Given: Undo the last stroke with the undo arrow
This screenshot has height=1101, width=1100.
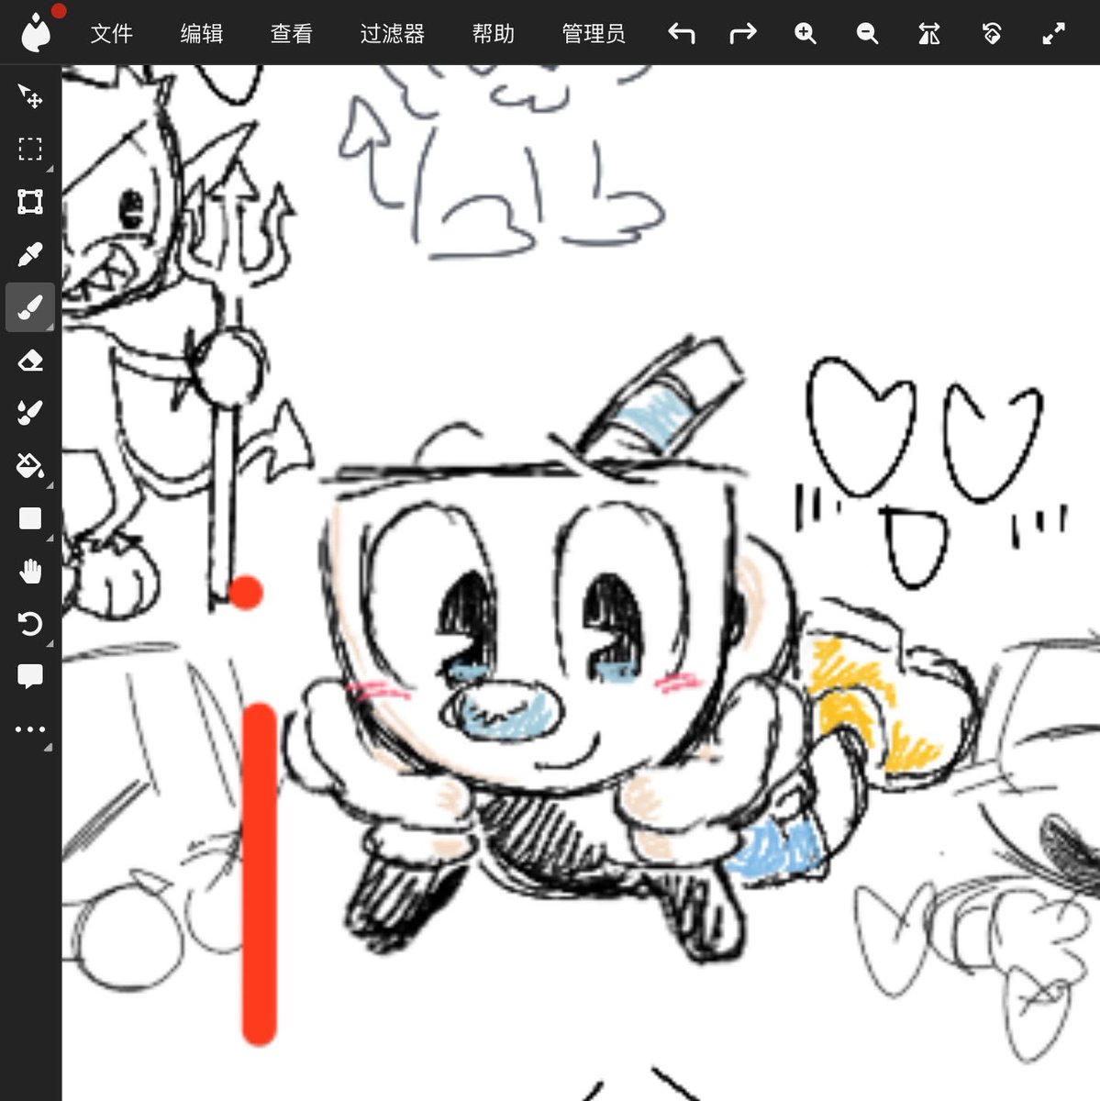Looking at the screenshot, I should [681, 34].
